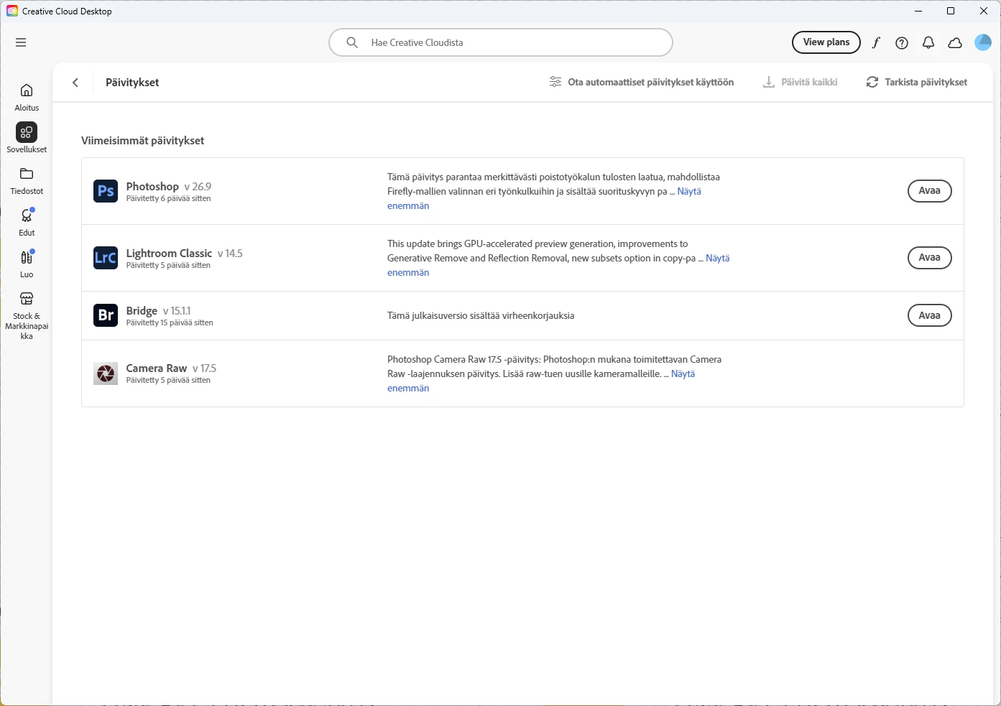Open Tiedostot files section
This screenshot has width=1001, height=706.
pos(27,181)
